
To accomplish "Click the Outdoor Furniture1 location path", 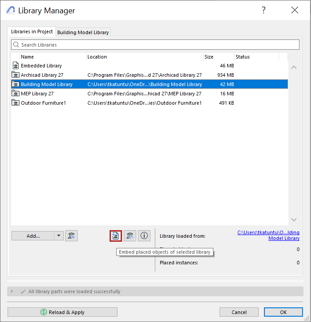I will (145, 103).
